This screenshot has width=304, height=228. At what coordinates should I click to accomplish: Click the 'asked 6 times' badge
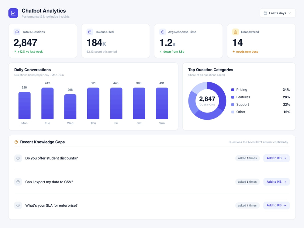click(247, 182)
